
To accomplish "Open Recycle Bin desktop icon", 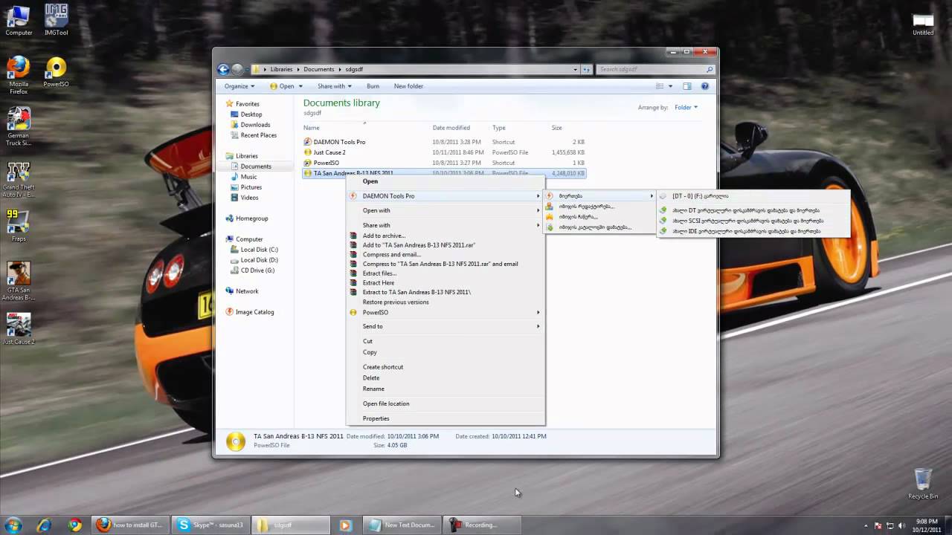I will 923,483.
